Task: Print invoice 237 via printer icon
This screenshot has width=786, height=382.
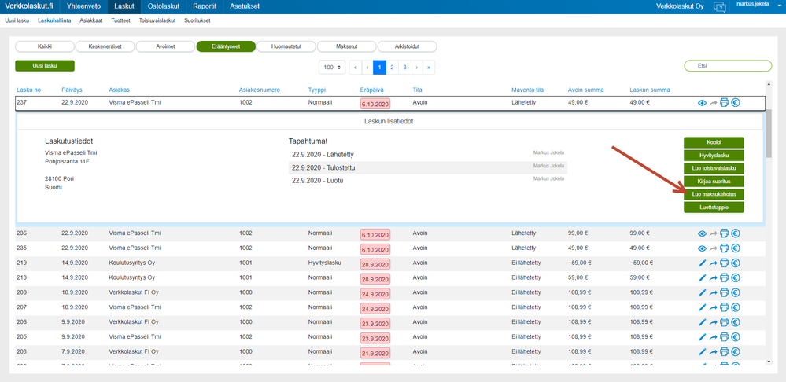Action: coord(725,103)
